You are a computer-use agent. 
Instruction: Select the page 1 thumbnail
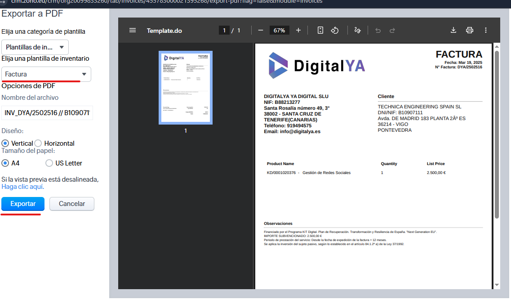[186, 88]
